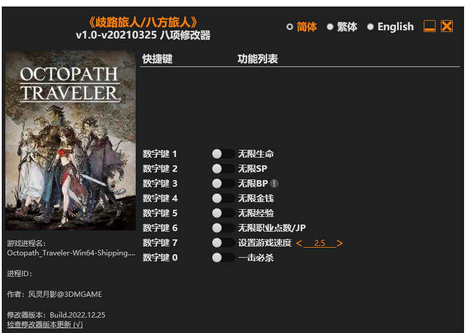Switch on the 设置游戏速度 toggle
Viewport: 467px width, 333px height.
point(223,243)
